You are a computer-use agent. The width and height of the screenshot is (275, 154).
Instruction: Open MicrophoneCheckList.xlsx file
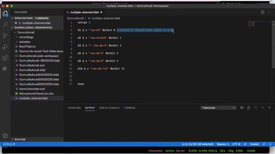click(x=36, y=94)
